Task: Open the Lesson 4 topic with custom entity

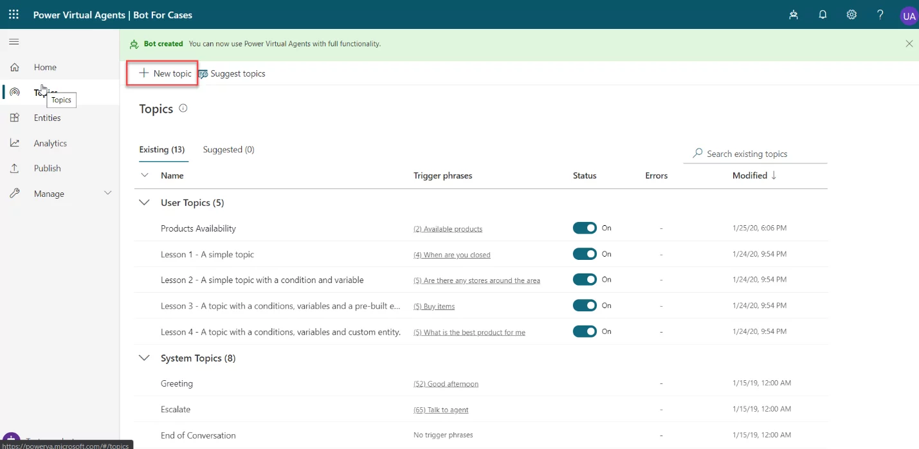Action: tap(281, 332)
